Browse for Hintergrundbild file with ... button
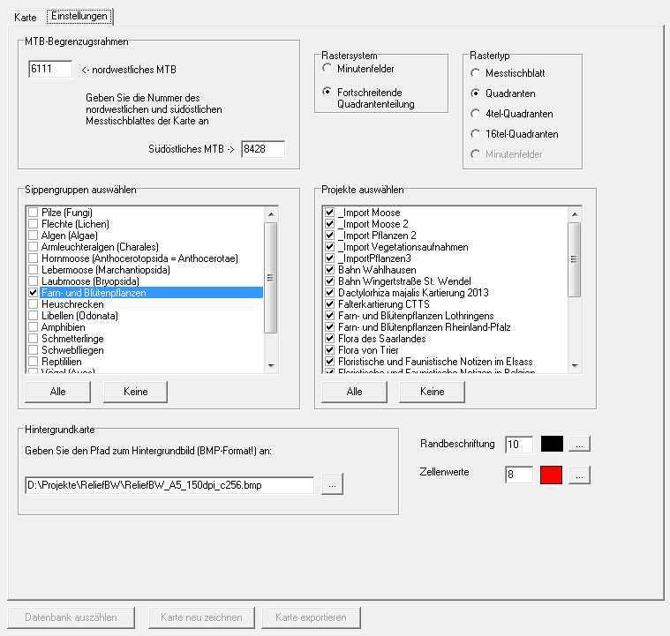The height and width of the screenshot is (636, 670). click(x=333, y=484)
